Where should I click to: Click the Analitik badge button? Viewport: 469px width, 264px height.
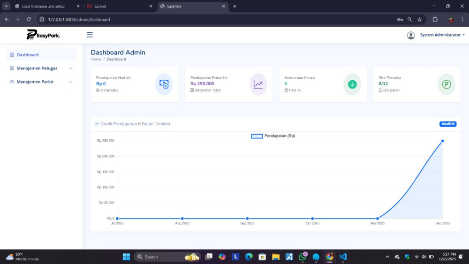pyautogui.click(x=448, y=124)
